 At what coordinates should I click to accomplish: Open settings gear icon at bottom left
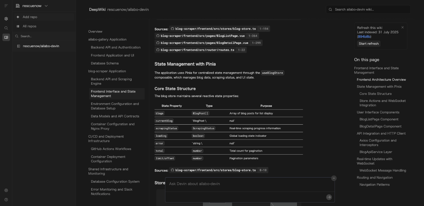coord(6,190)
